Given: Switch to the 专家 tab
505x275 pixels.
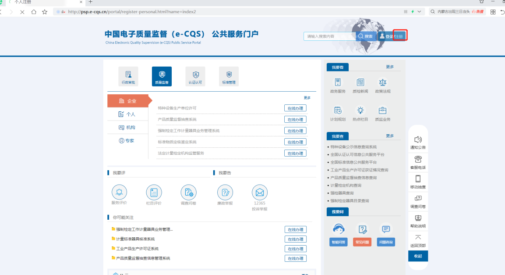Looking at the screenshot, I should click(128, 140).
